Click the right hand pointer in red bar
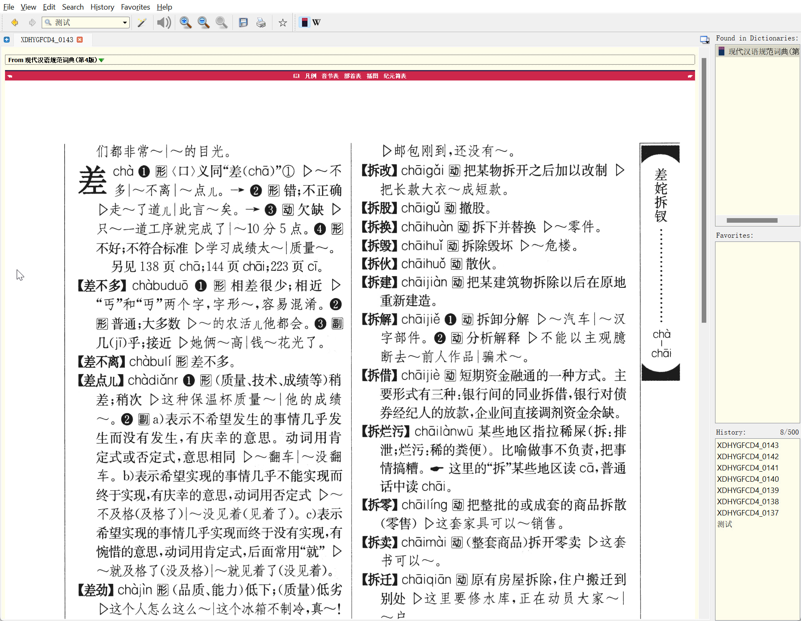801x621 pixels. click(690, 76)
